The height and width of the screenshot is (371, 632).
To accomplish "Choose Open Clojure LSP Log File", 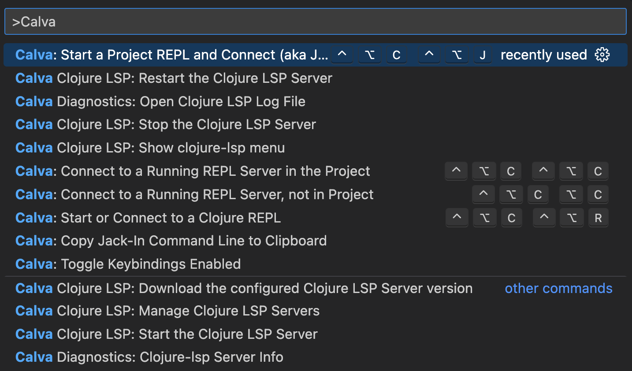I will point(316,101).
